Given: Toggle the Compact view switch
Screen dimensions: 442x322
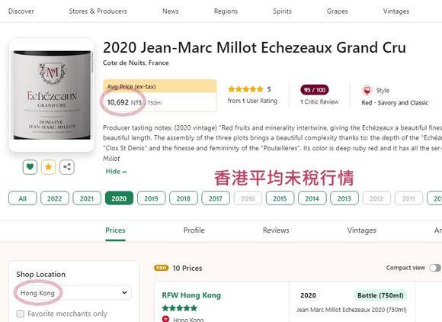Looking at the screenshot, I should [435, 268].
